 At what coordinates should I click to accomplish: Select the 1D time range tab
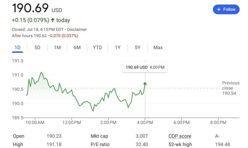tap(17, 47)
